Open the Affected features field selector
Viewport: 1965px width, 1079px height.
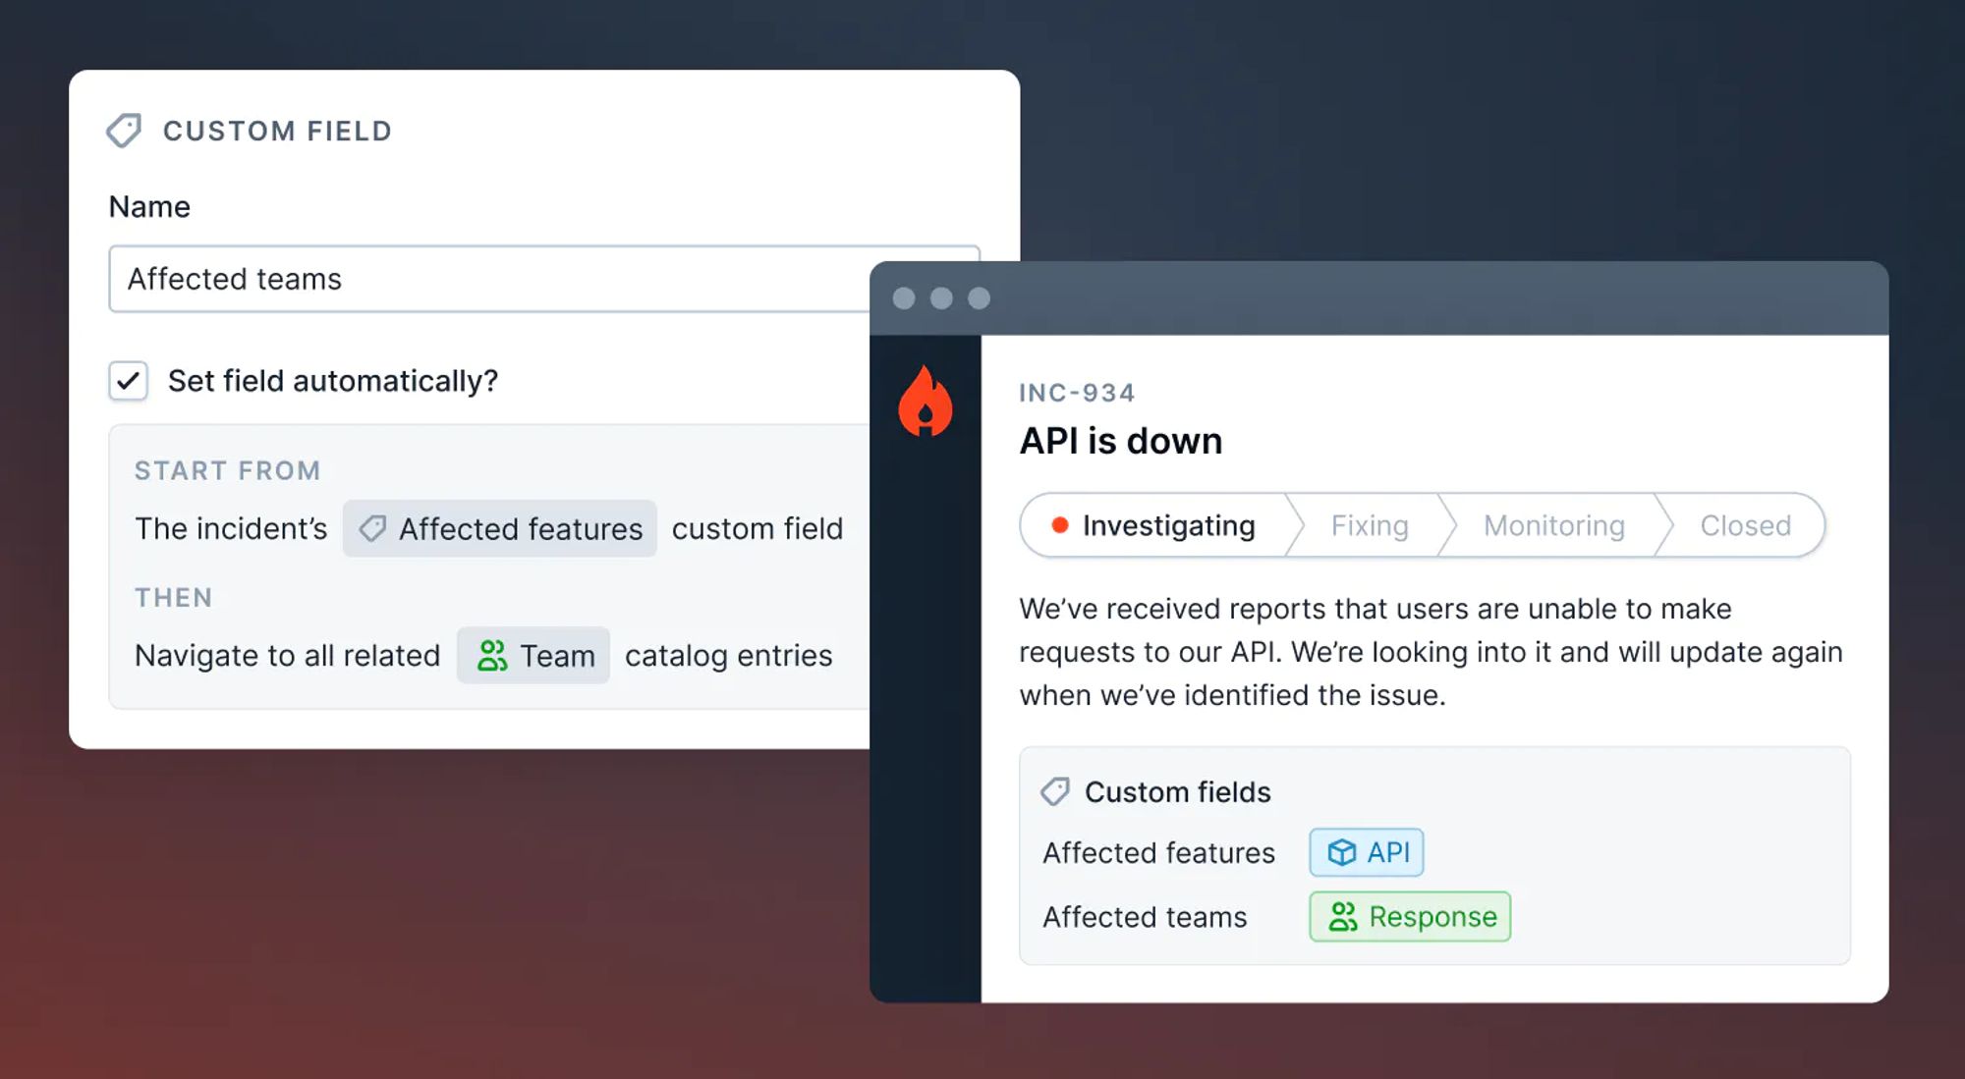click(500, 529)
